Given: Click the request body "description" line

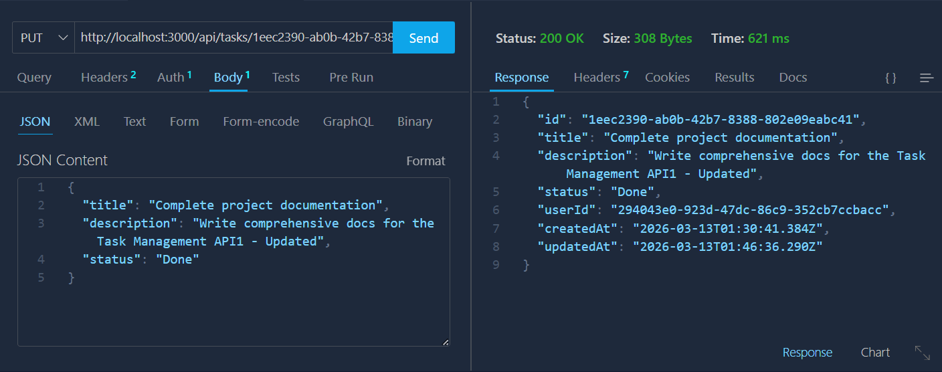Looking at the screenshot, I should pos(258,232).
